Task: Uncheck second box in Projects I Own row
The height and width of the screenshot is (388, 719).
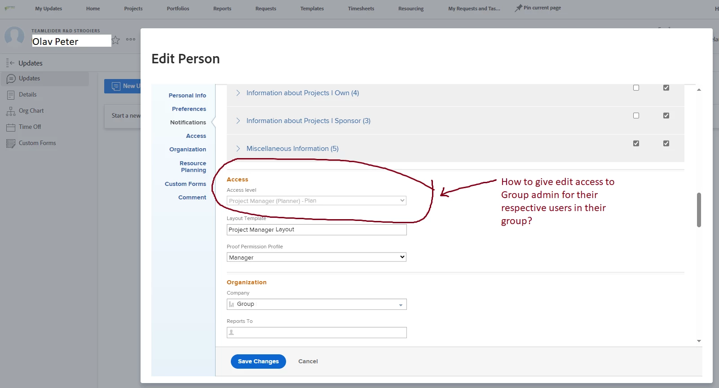Action: pos(666,88)
